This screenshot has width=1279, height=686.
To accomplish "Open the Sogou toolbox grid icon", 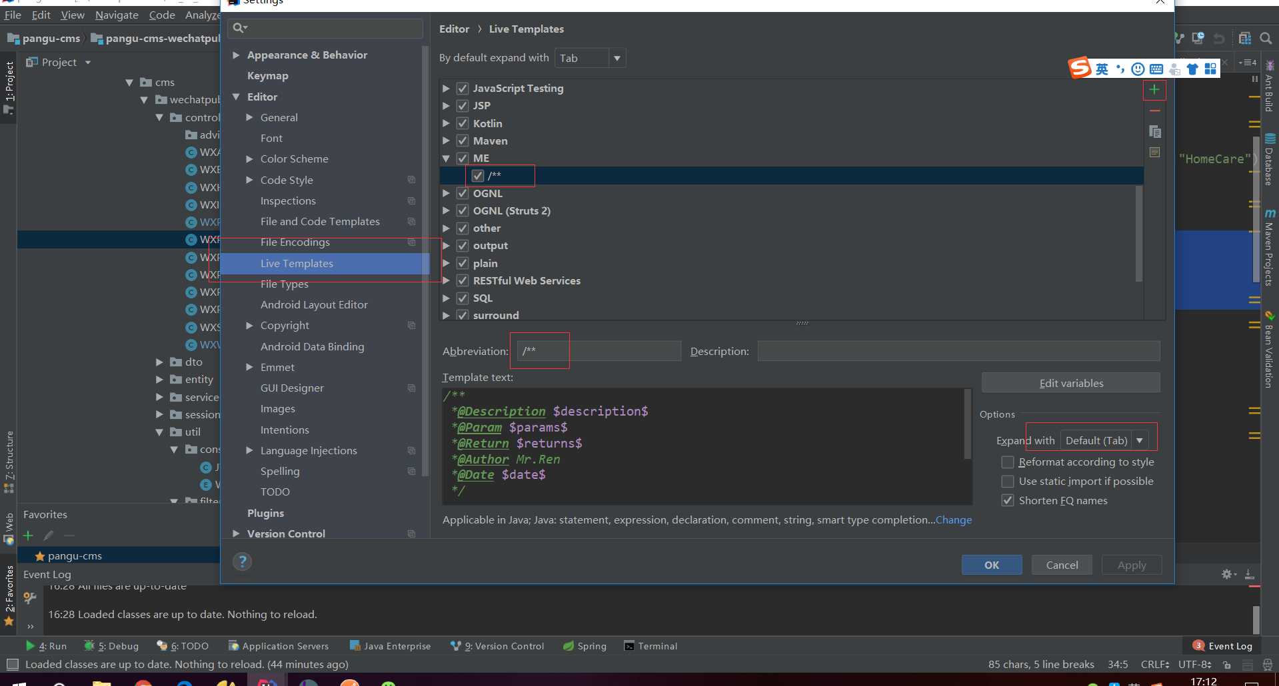I will click(1210, 69).
